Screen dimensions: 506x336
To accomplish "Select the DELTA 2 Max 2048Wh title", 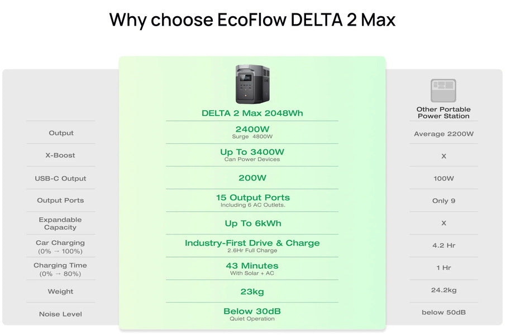I will (x=252, y=113).
